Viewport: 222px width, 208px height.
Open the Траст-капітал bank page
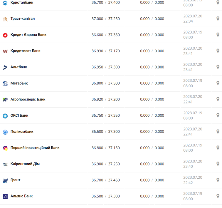pyautogui.click(x=22, y=19)
